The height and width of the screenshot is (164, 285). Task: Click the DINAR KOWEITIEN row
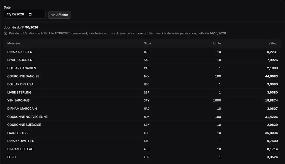point(142,141)
